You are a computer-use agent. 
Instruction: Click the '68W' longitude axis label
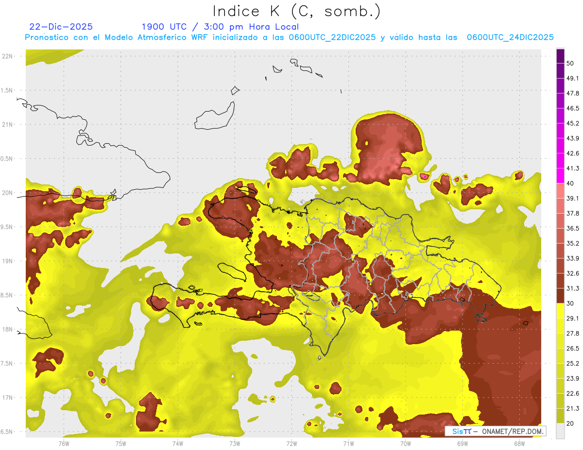[x=519, y=443]
